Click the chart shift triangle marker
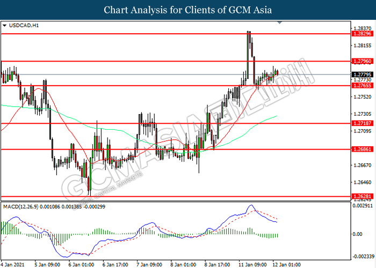376x268 pixels. 280,23
